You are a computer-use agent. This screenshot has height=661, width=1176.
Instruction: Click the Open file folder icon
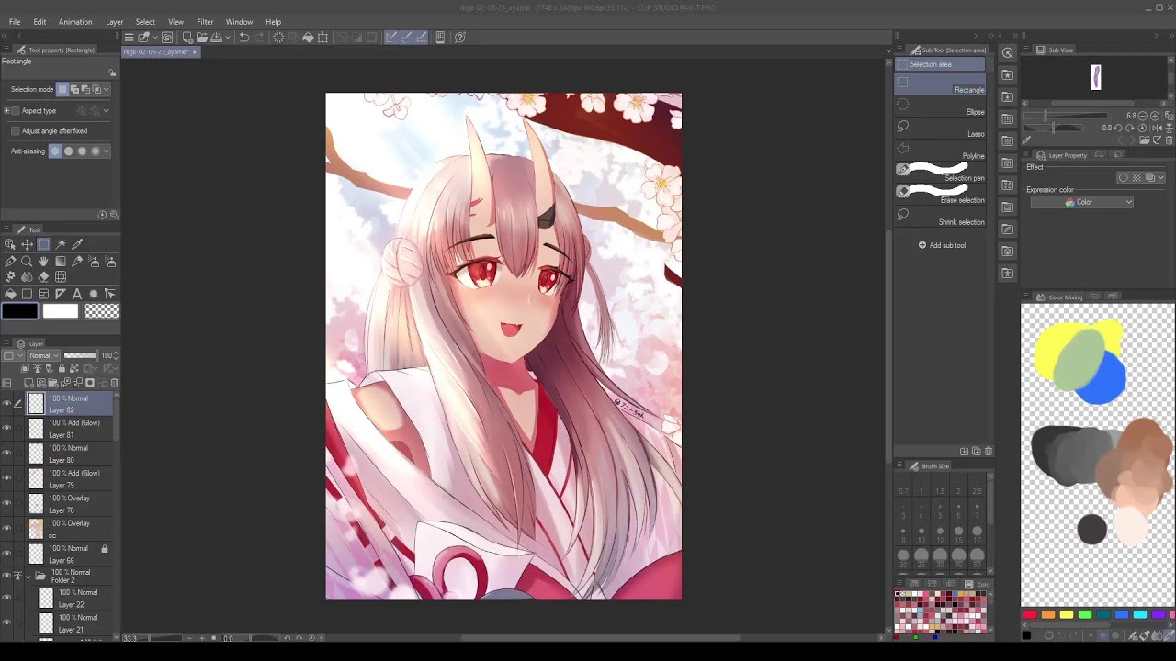click(202, 37)
